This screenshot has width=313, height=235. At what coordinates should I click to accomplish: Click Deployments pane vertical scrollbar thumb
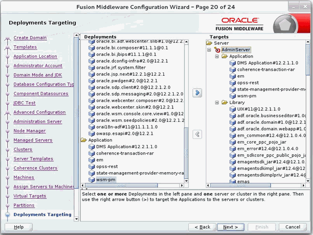click(186, 153)
